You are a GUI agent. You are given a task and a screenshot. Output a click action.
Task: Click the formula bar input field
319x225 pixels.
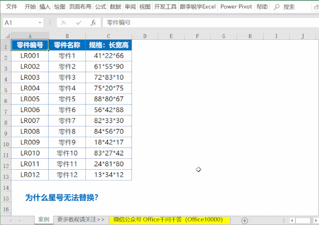coord(210,23)
